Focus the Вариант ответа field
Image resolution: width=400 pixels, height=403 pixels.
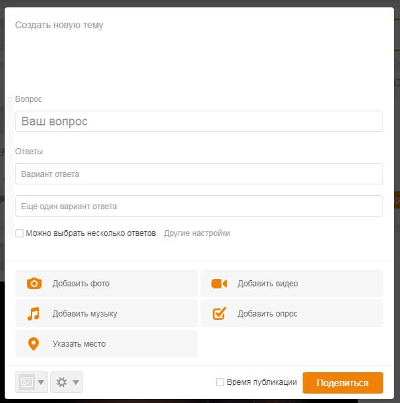click(199, 174)
